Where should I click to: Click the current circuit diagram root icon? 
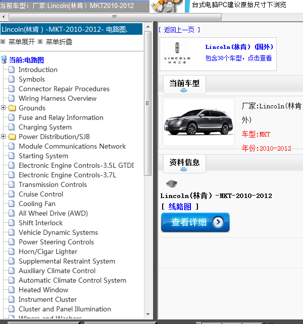click(4, 60)
